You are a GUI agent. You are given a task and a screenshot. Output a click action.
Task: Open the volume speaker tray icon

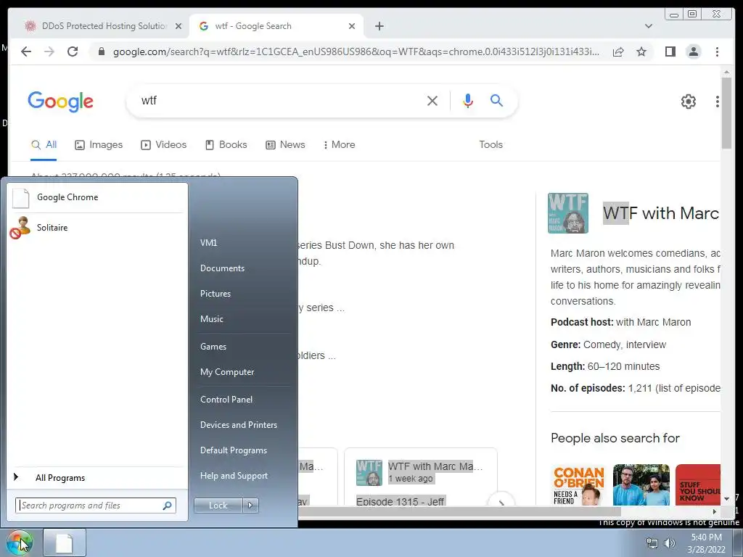[x=669, y=544]
